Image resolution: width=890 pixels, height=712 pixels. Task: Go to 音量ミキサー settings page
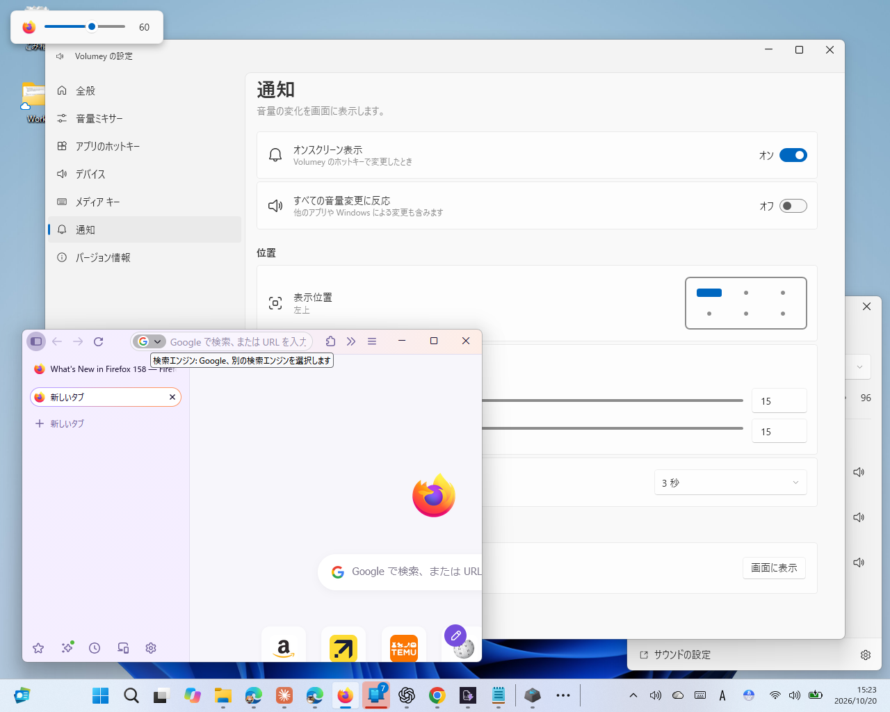pyautogui.click(x=145, y=118)
